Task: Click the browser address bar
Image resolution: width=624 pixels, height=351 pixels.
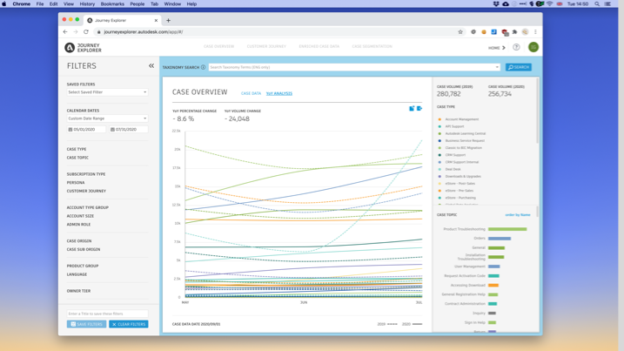Action: (x=278, y=32)
